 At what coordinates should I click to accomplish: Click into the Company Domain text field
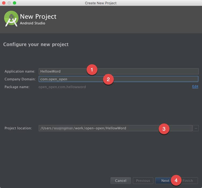70,79
